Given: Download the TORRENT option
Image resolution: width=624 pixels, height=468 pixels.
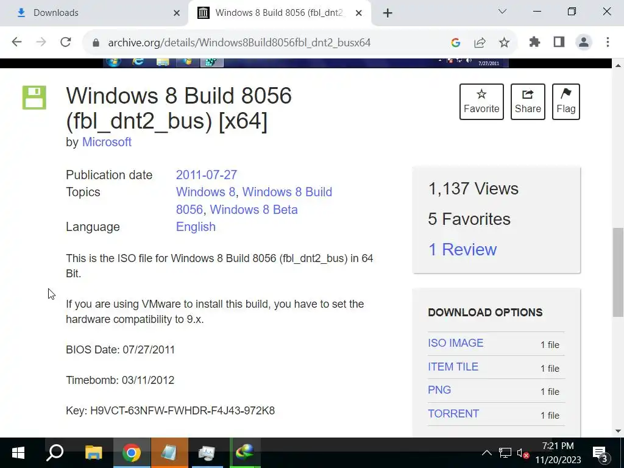Looking at the screenshot, I should 453,414.
